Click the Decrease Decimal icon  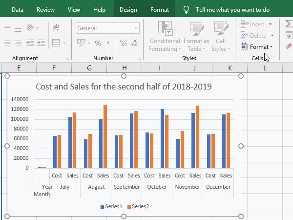[134, 43]
